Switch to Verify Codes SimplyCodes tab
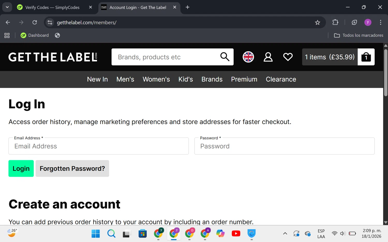This screenshot has height=242, width=388. click(52, 7)
